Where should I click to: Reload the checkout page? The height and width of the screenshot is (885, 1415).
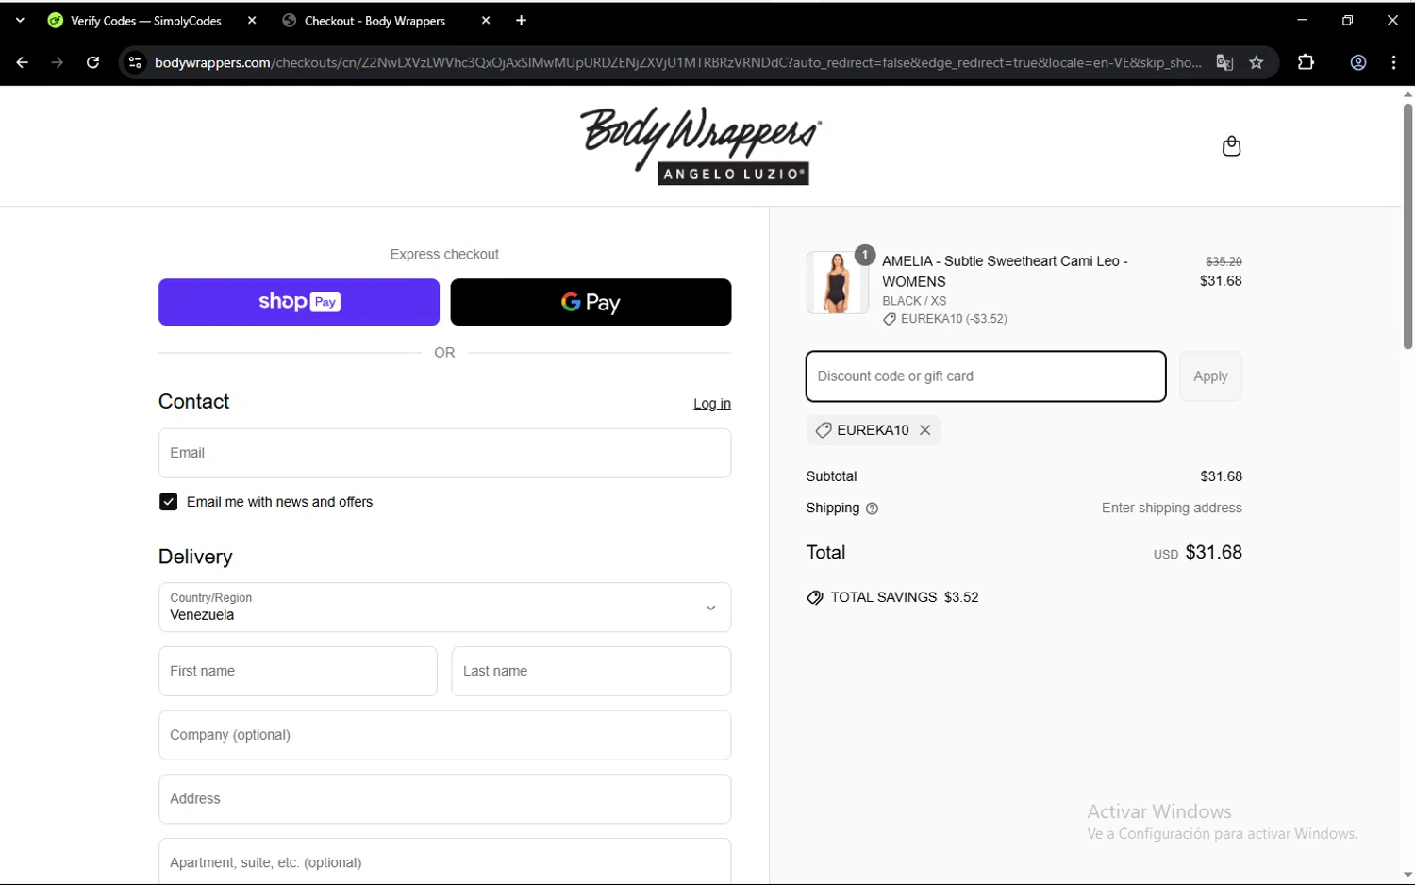click(x=92, y=62)
